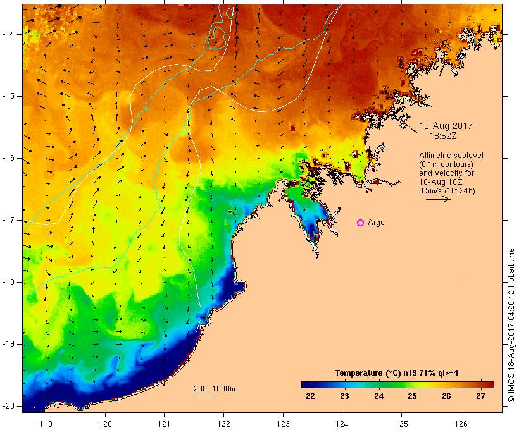Image resolution: width=519 pixels, height=430 pixels.
Task: Click the dark red 27°C end of colorbar
Action: point(489,384)
